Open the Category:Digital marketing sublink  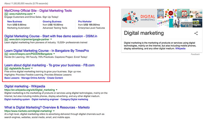click(74, 99)
